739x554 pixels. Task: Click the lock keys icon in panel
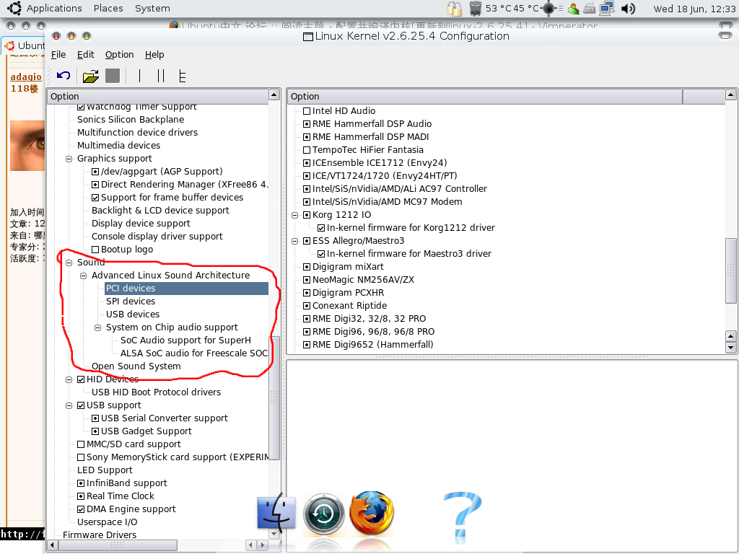click(x=455, y=9)
